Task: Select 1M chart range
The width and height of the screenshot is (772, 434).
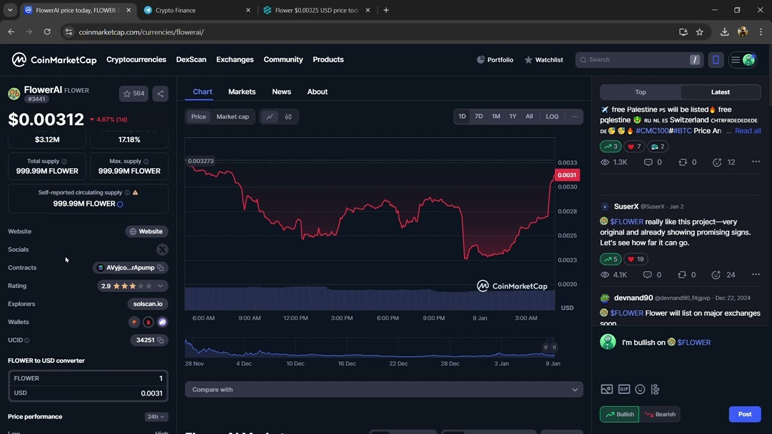Action: point(496,116)
